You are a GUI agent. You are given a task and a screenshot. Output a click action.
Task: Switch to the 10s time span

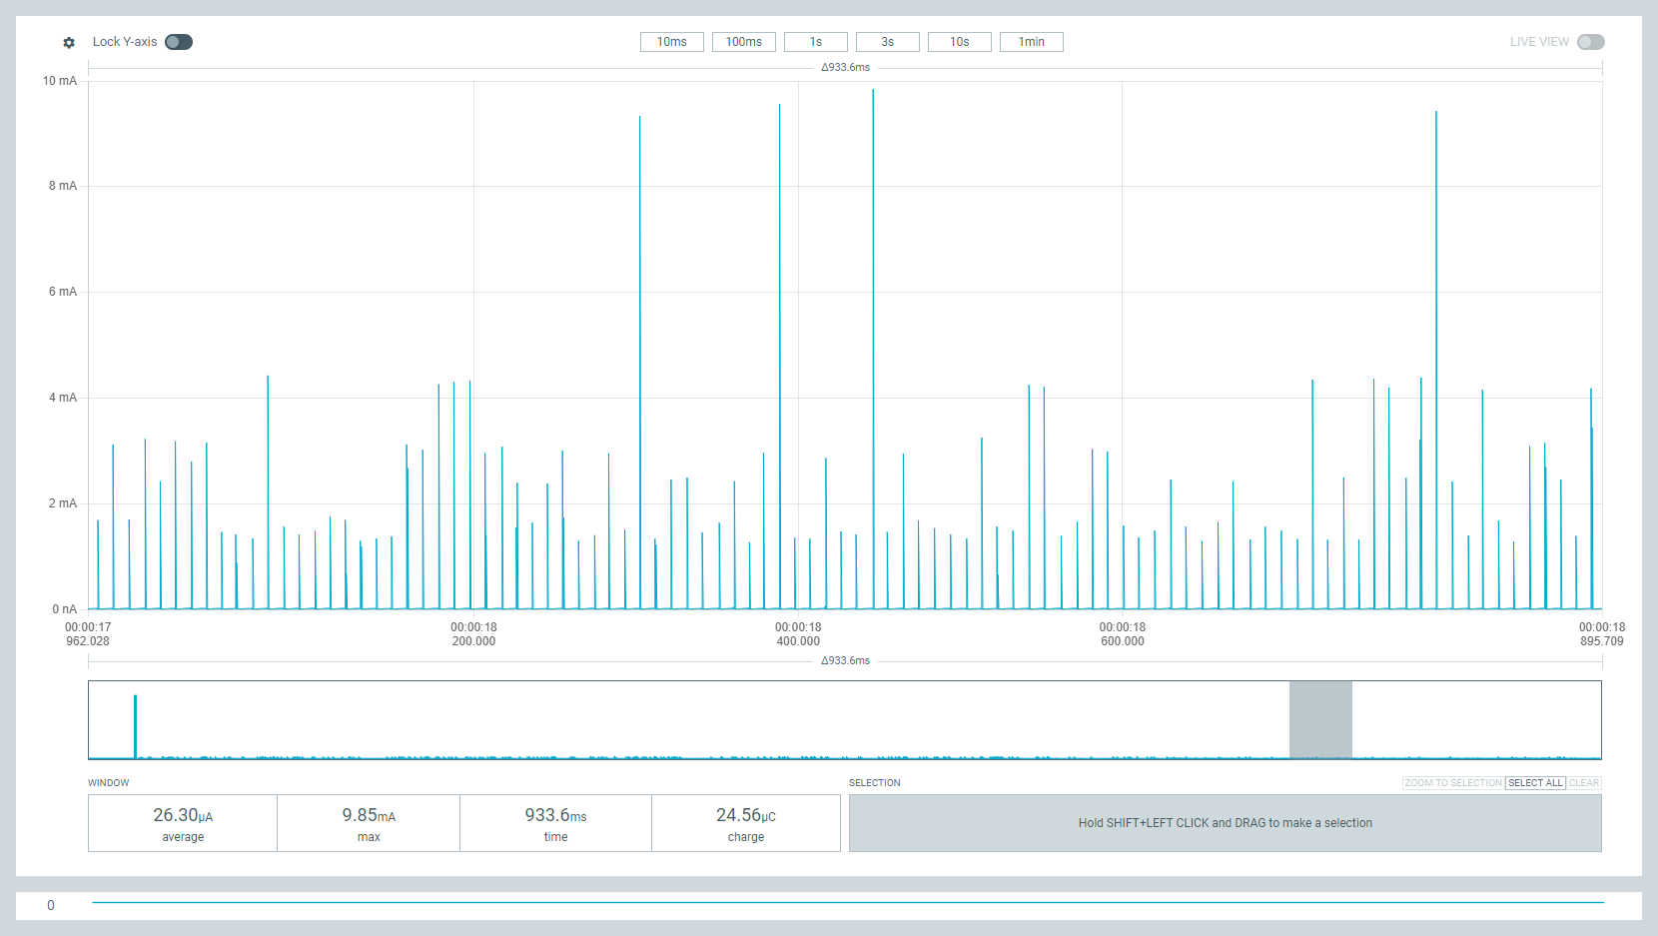point(959,42)
